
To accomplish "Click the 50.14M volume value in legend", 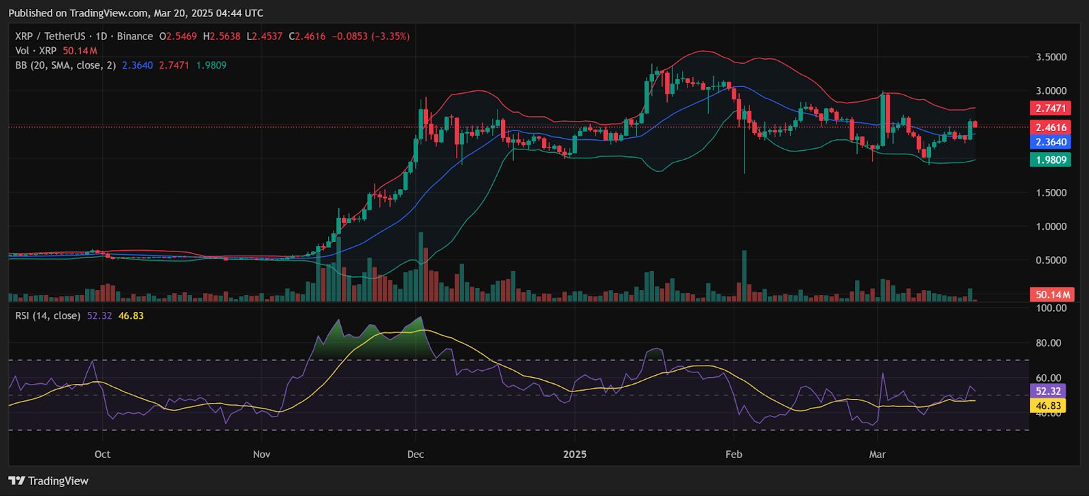I will [x=80, y=51].
